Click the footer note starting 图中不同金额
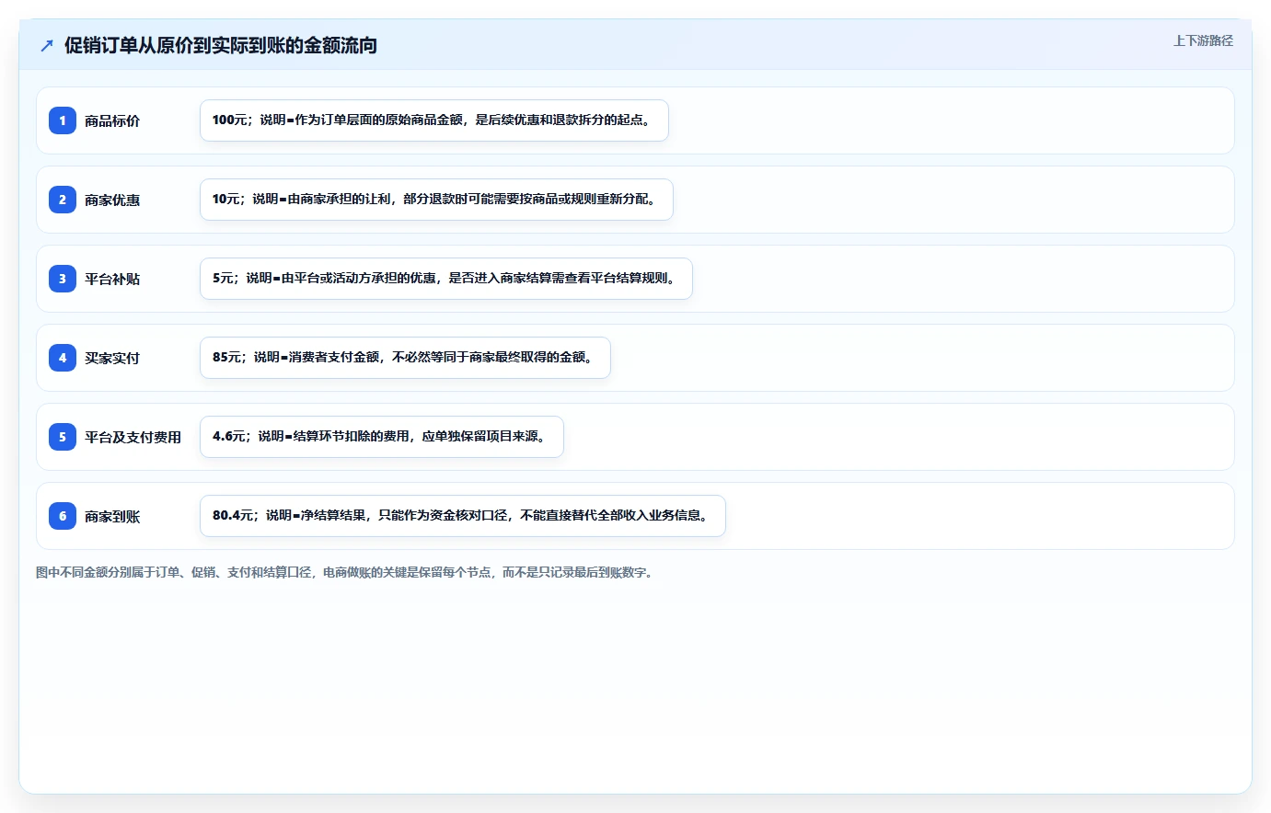1271x813 pixels. tap(346, 572)
